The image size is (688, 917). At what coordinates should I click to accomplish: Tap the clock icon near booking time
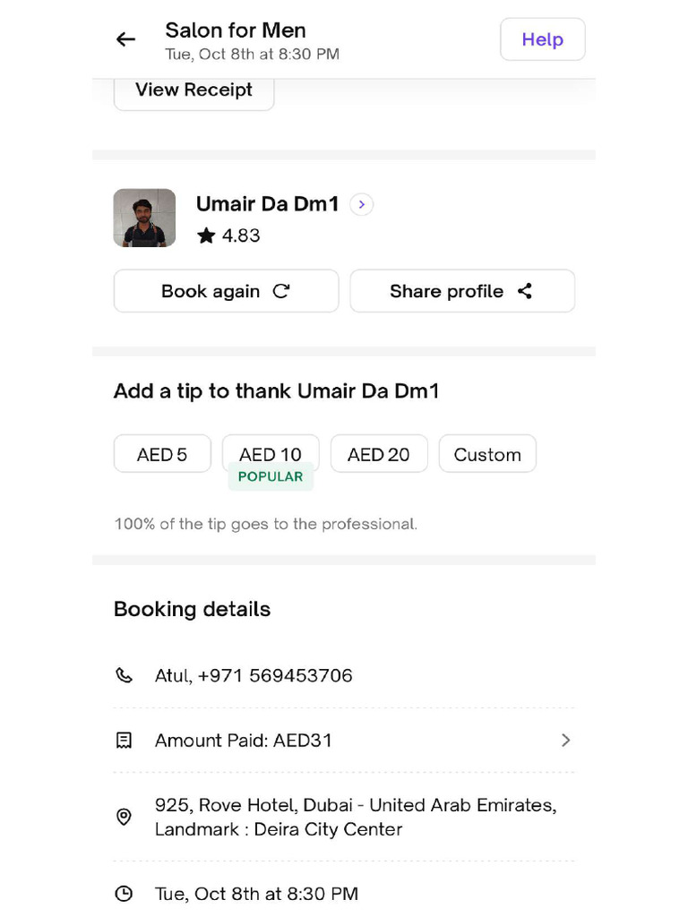coord(125,894)
